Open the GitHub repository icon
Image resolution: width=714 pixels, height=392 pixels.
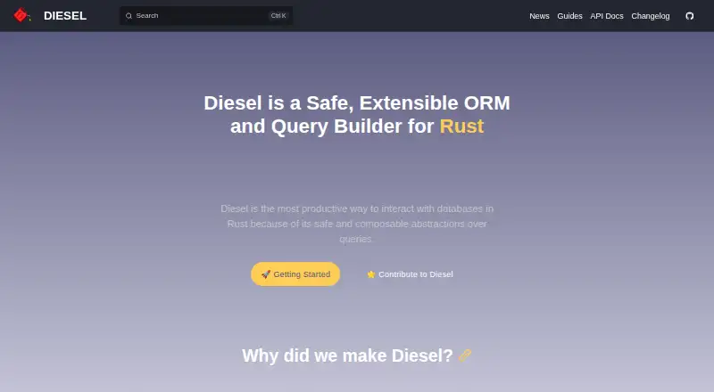tap(689, 16)
